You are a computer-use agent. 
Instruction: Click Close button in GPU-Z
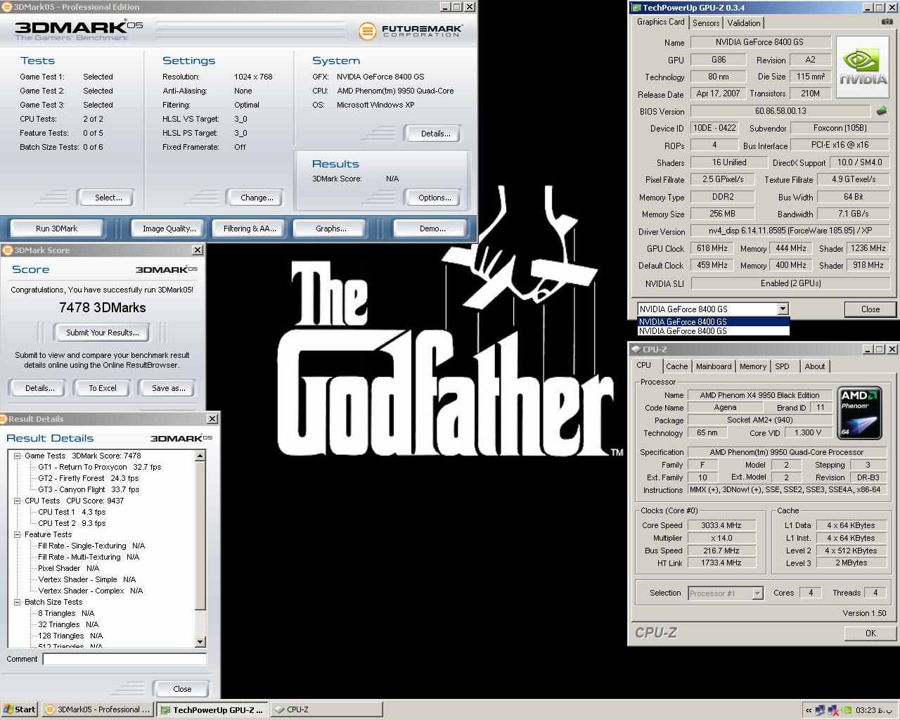click(870, 309)
